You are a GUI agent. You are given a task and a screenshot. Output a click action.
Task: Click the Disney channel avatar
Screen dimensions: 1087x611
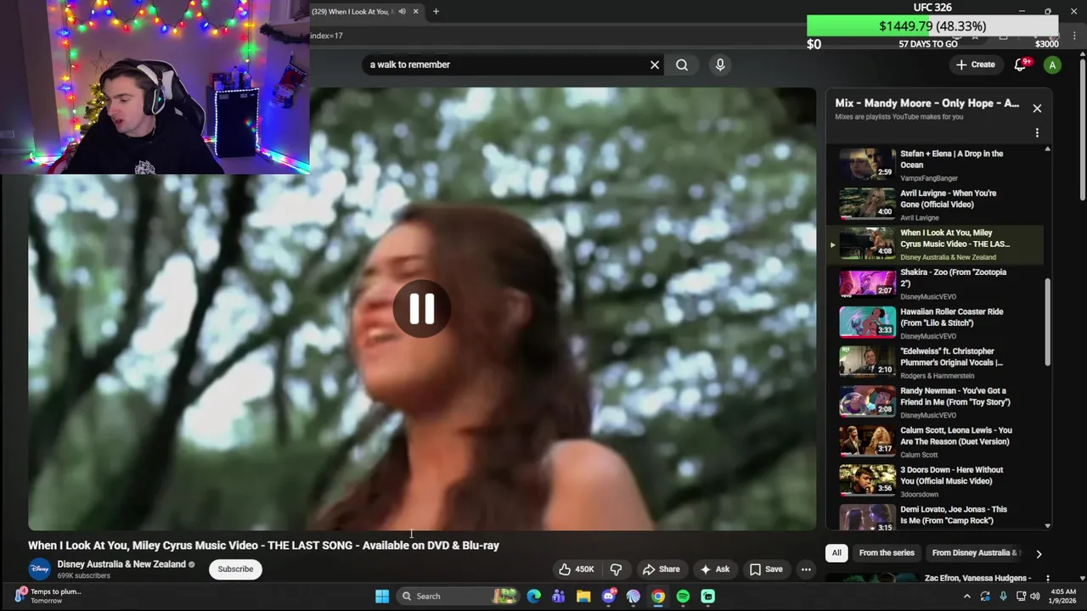pyautogui.click(x=40, y=569)
